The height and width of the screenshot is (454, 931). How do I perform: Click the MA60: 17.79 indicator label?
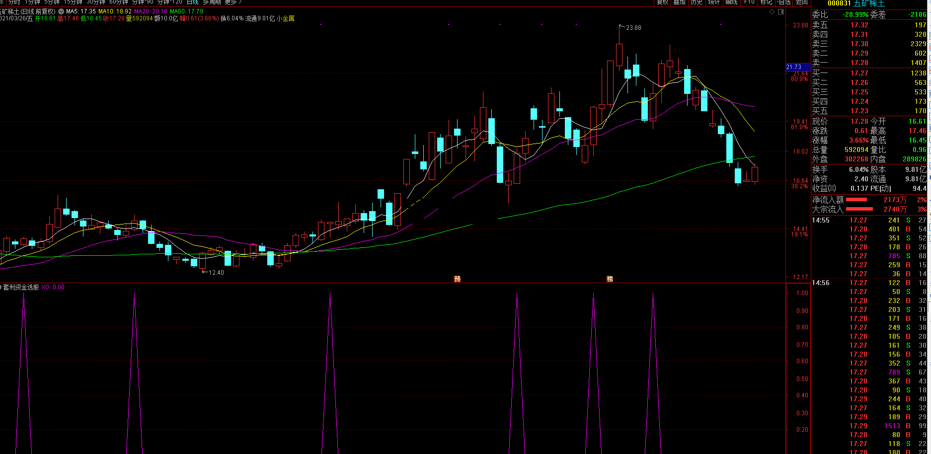pyautogui.click(x=186, y=11)
